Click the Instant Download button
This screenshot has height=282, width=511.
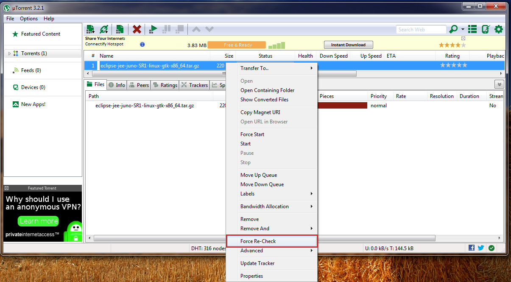(x=349, y=45)
